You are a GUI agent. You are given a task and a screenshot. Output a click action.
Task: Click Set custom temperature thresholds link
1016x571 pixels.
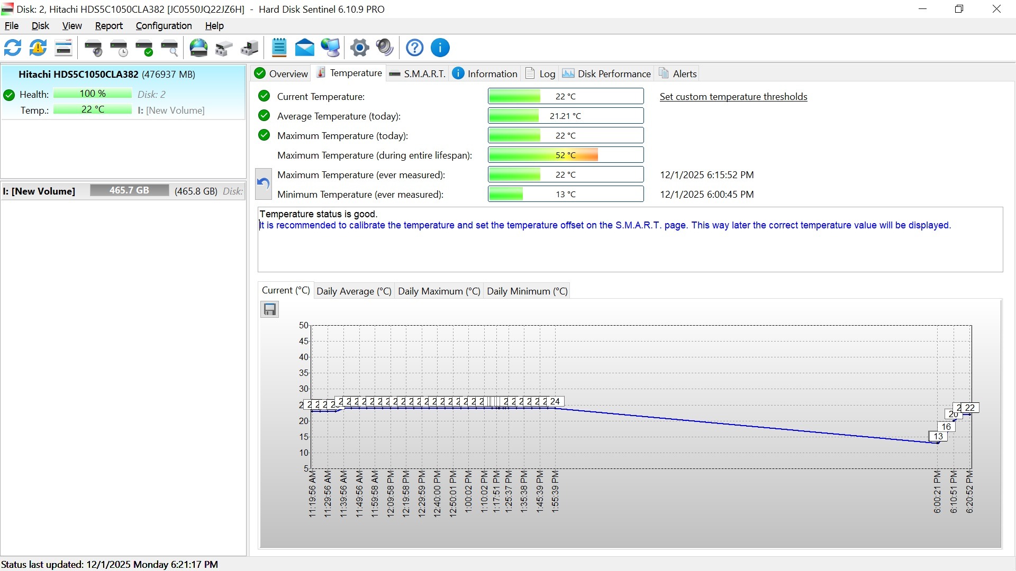pyautogui.click(x=733, y=97)
